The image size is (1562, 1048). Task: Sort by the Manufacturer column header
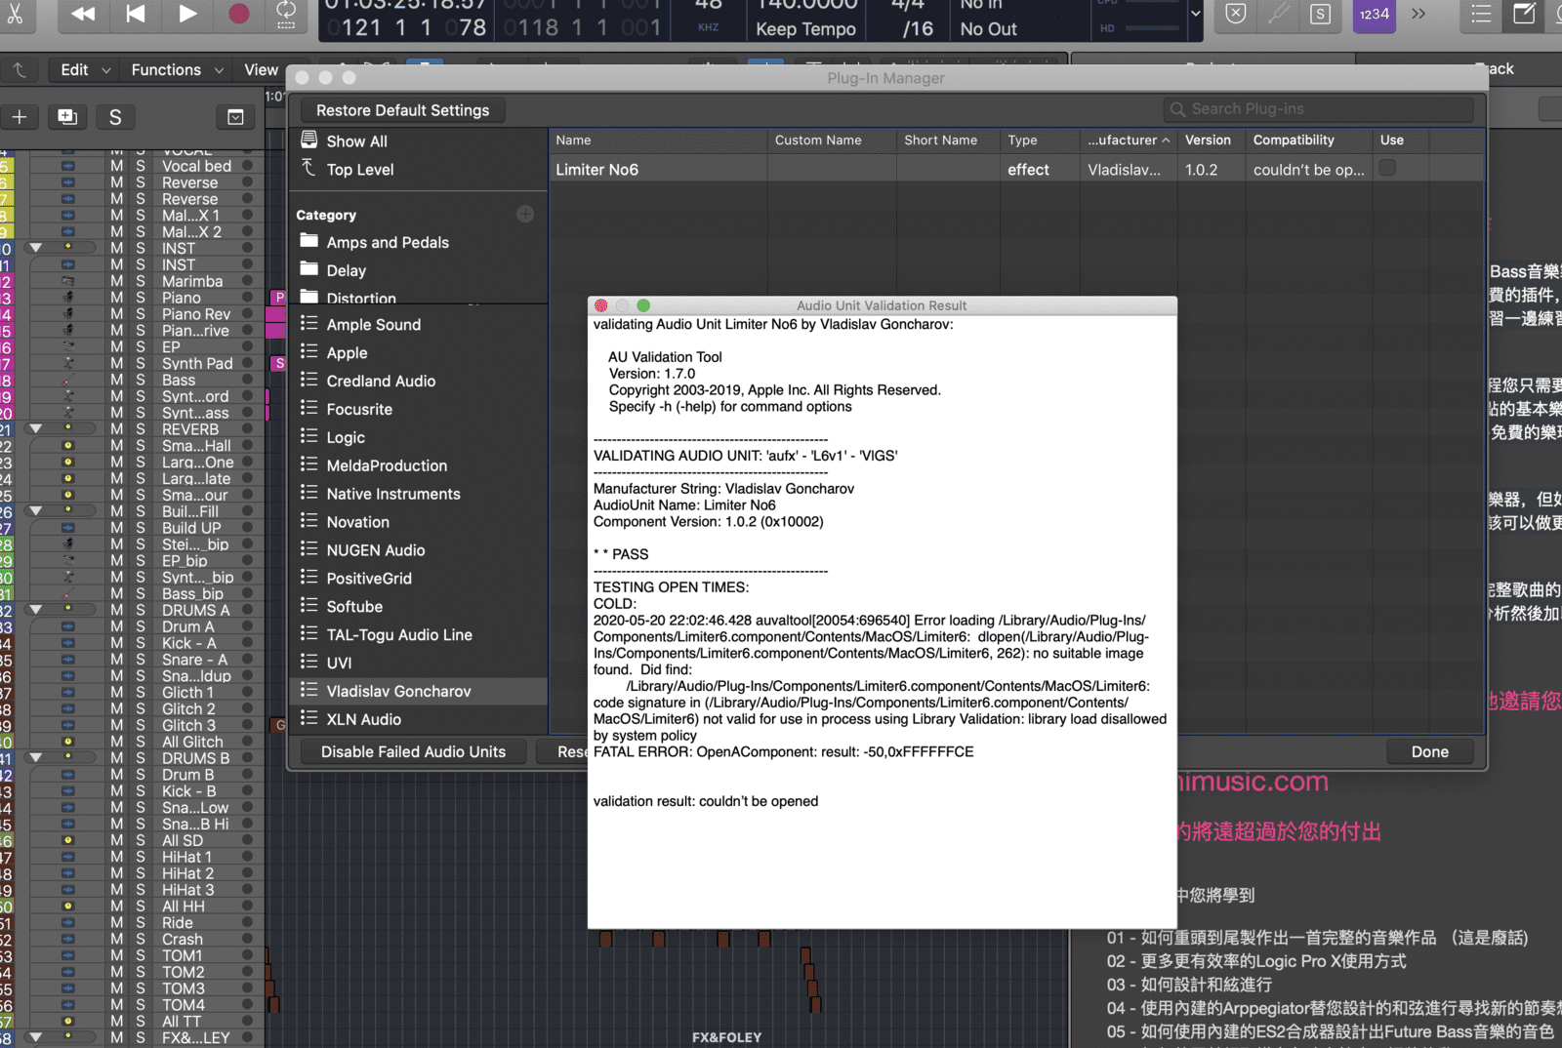(1128, 140)
